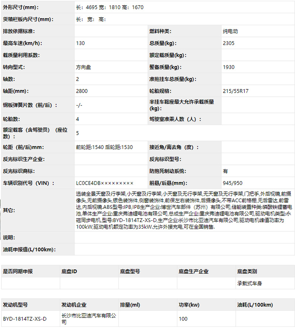Screen dimensions: 295x332
Task: Select the 排量(ml) column header
Action: click(130, 305)
